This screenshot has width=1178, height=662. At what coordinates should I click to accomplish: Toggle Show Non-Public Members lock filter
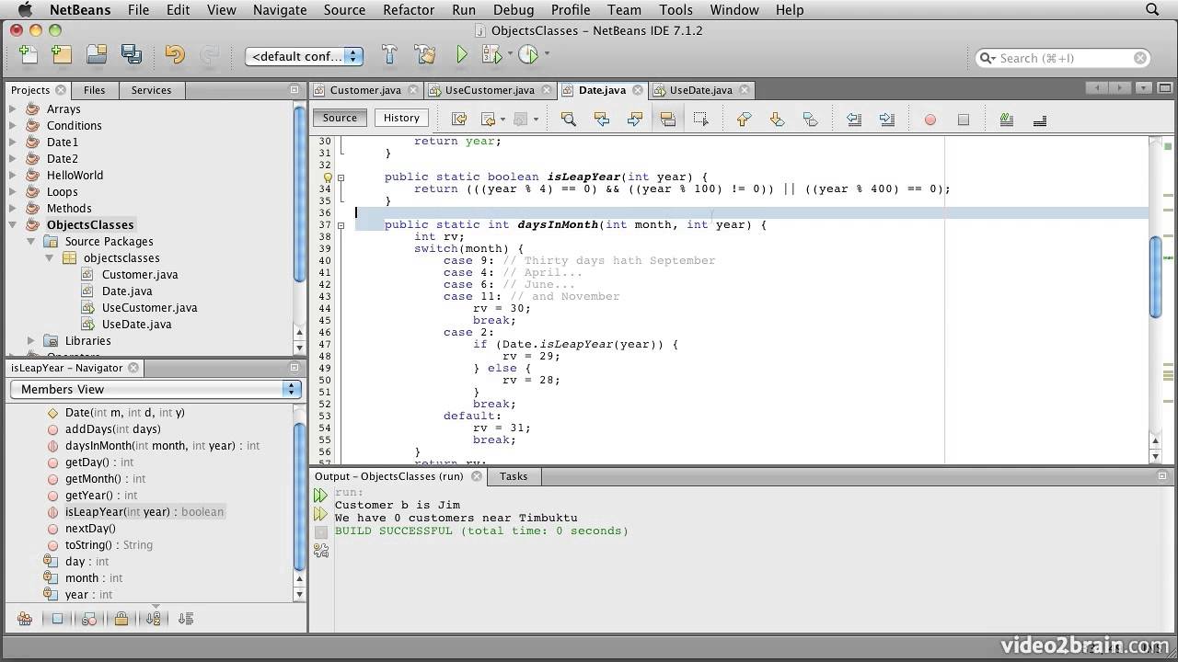121,619
